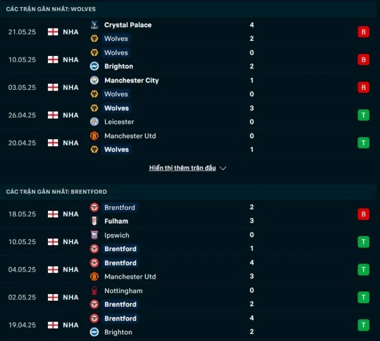Click the Nottingham Forest crest icon
The width and height of the screenshot is (380, 341).
pyautogui.click(x=95, y=291)
